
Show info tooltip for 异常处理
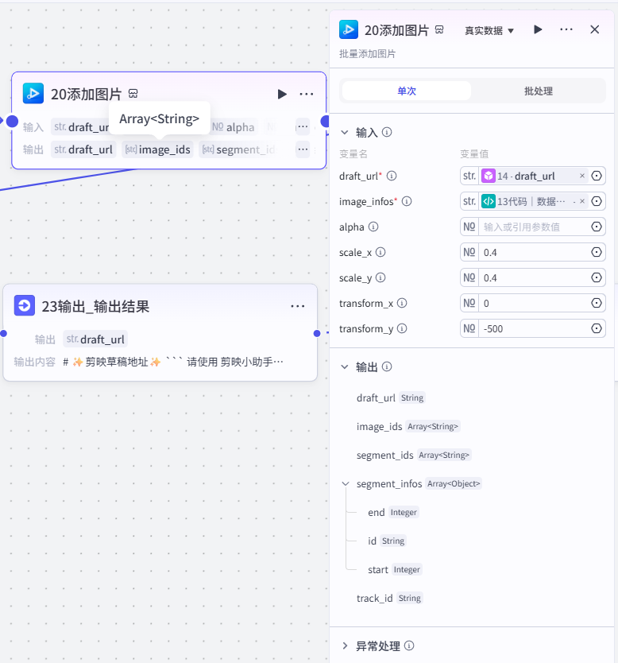coord(409,646)
